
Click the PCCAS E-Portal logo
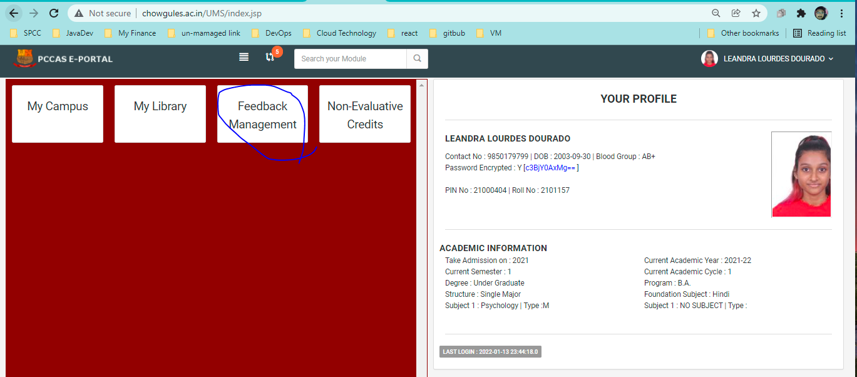click(64, 58)
